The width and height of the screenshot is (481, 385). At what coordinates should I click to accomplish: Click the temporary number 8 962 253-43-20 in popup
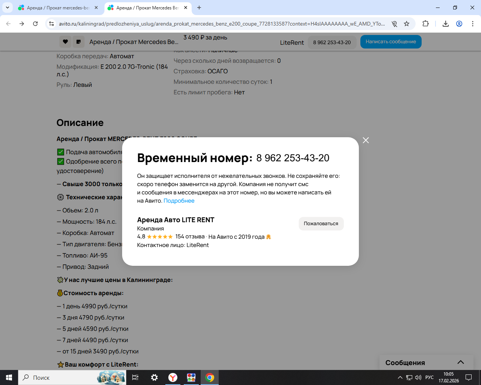point(293,158)
